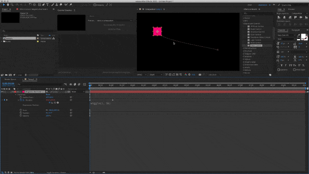Collapse the Transform property group
This screenshot has height=174, width=309.
(x=16, y=95)
